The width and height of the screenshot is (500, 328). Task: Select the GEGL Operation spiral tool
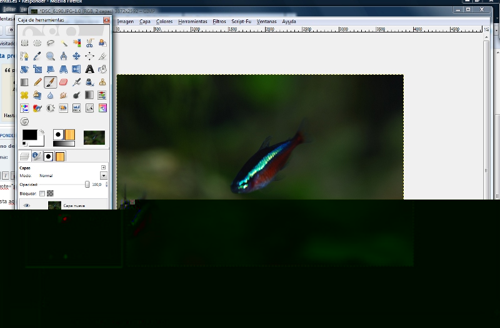[x=24, y=121]
